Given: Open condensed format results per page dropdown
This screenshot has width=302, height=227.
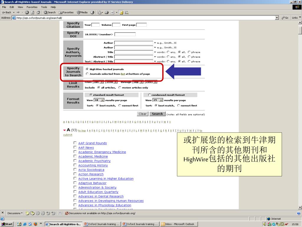Looking at the screenshot, I should 161,100.
